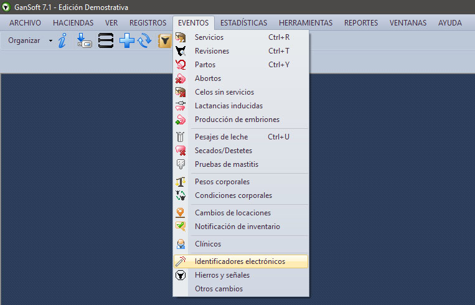Open the HACIENDAS menu
This screenshot has height=305, width=475.
tap(73, 22)
